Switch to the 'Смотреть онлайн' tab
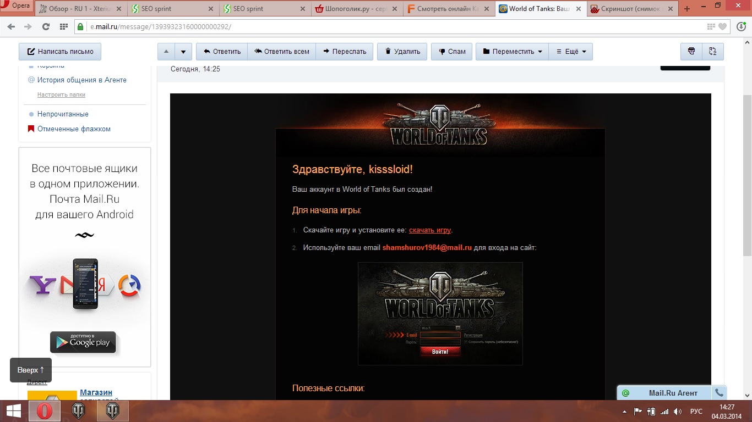Image resolution: width=752 pixels, height=422 pixels. click(449, 9)
